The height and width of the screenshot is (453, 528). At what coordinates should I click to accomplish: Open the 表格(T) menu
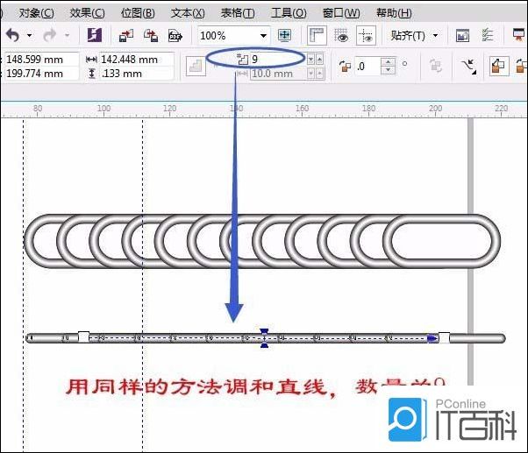point(238,13)
